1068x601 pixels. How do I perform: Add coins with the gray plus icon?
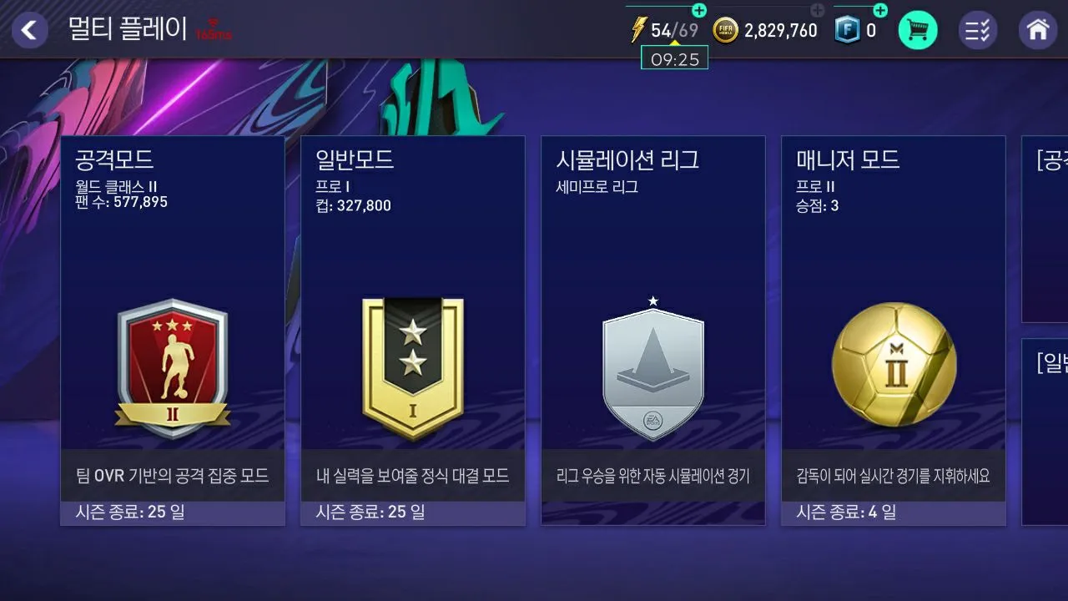pos(818,11)
